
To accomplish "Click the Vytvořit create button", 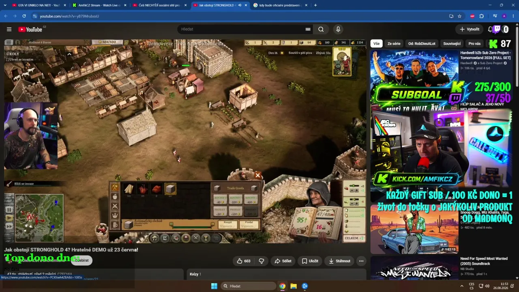I will coord(470,29).
